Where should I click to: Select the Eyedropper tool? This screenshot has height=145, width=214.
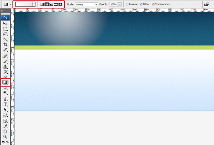[5, 126]
